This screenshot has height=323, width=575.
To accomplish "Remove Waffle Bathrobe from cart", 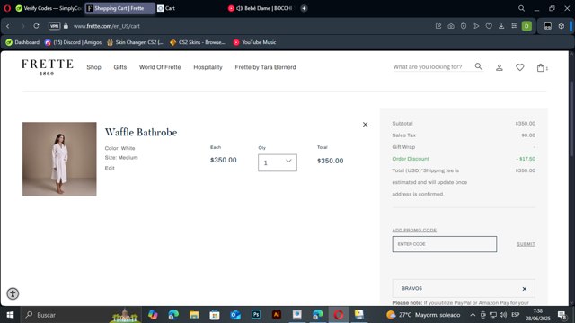I will click(366, 125).
